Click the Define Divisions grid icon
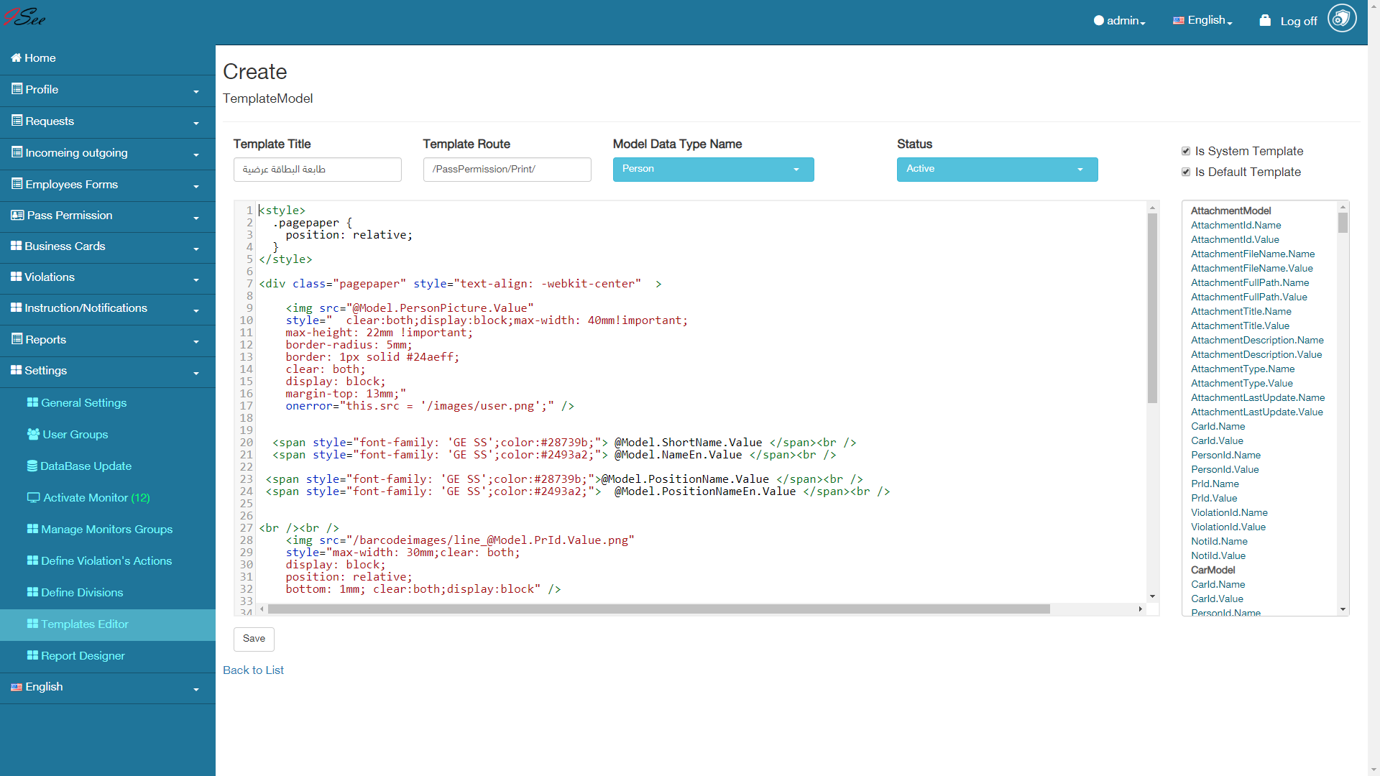The width and height of the screenshot is (1380, 776). (x=32, y=592)
